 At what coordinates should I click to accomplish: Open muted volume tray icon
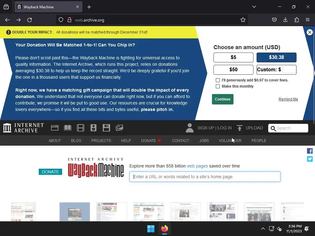[279, 229]
